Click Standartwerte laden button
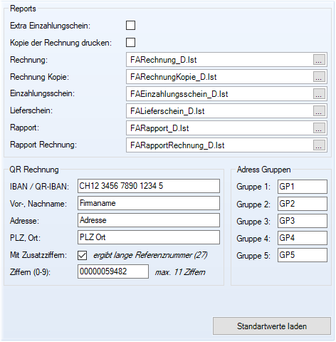Screen dimensions: 336x342 click(x=272, y=326)
